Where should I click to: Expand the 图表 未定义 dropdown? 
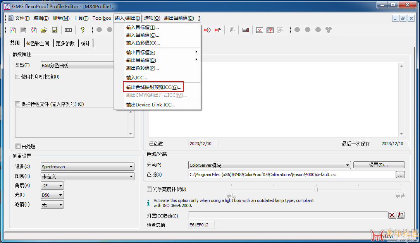point(87,176)
